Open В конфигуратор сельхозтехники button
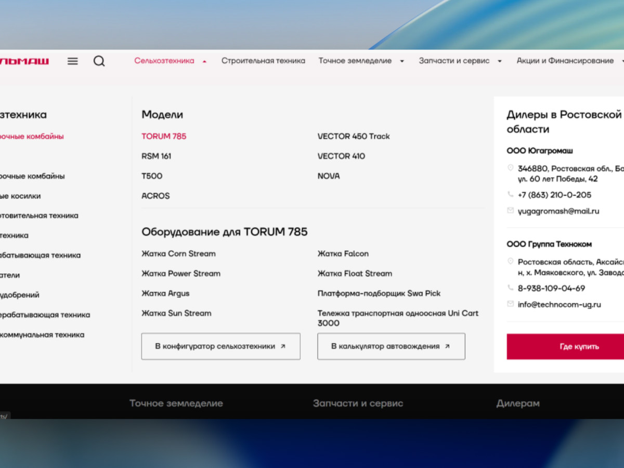 (221, 346)
